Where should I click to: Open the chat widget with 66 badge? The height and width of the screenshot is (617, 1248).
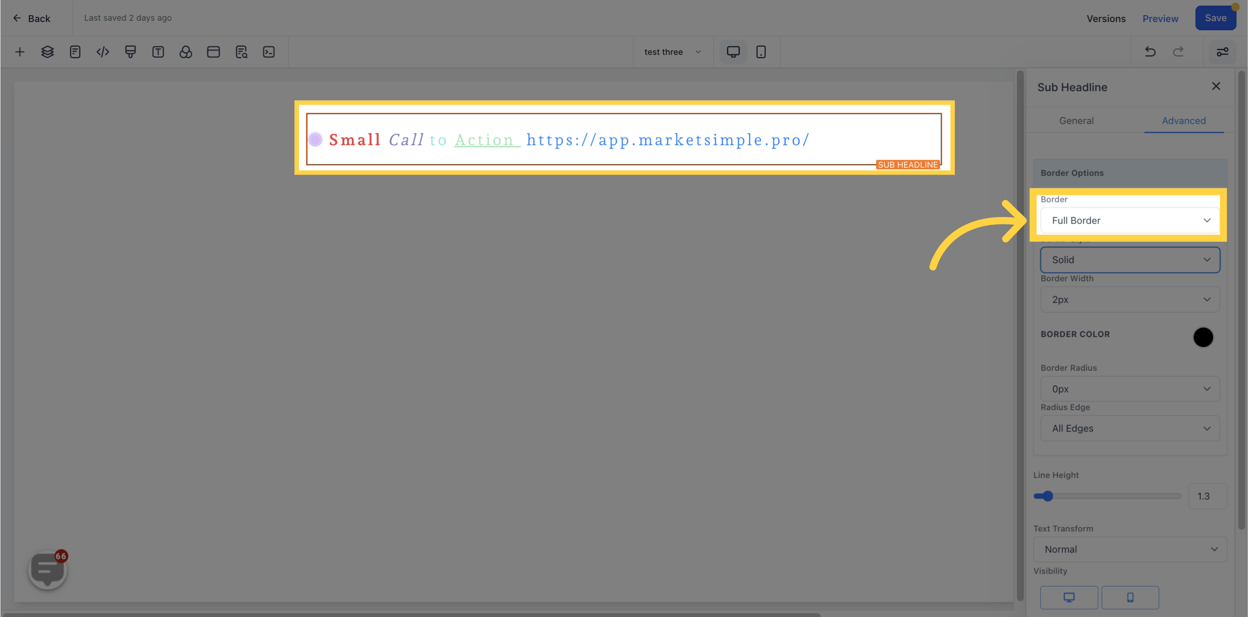[48, 570]
